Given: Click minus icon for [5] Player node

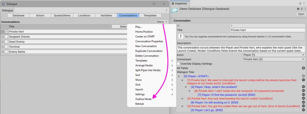Looking at the screenshot, I should click(304, 110).
